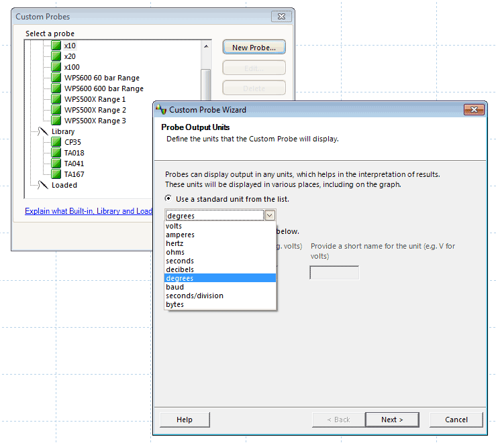
Task: Click the short unit name input field
Action: coord(334,273)
